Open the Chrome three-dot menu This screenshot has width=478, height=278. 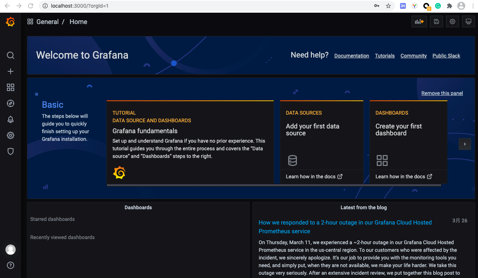(x=472, y=6)
